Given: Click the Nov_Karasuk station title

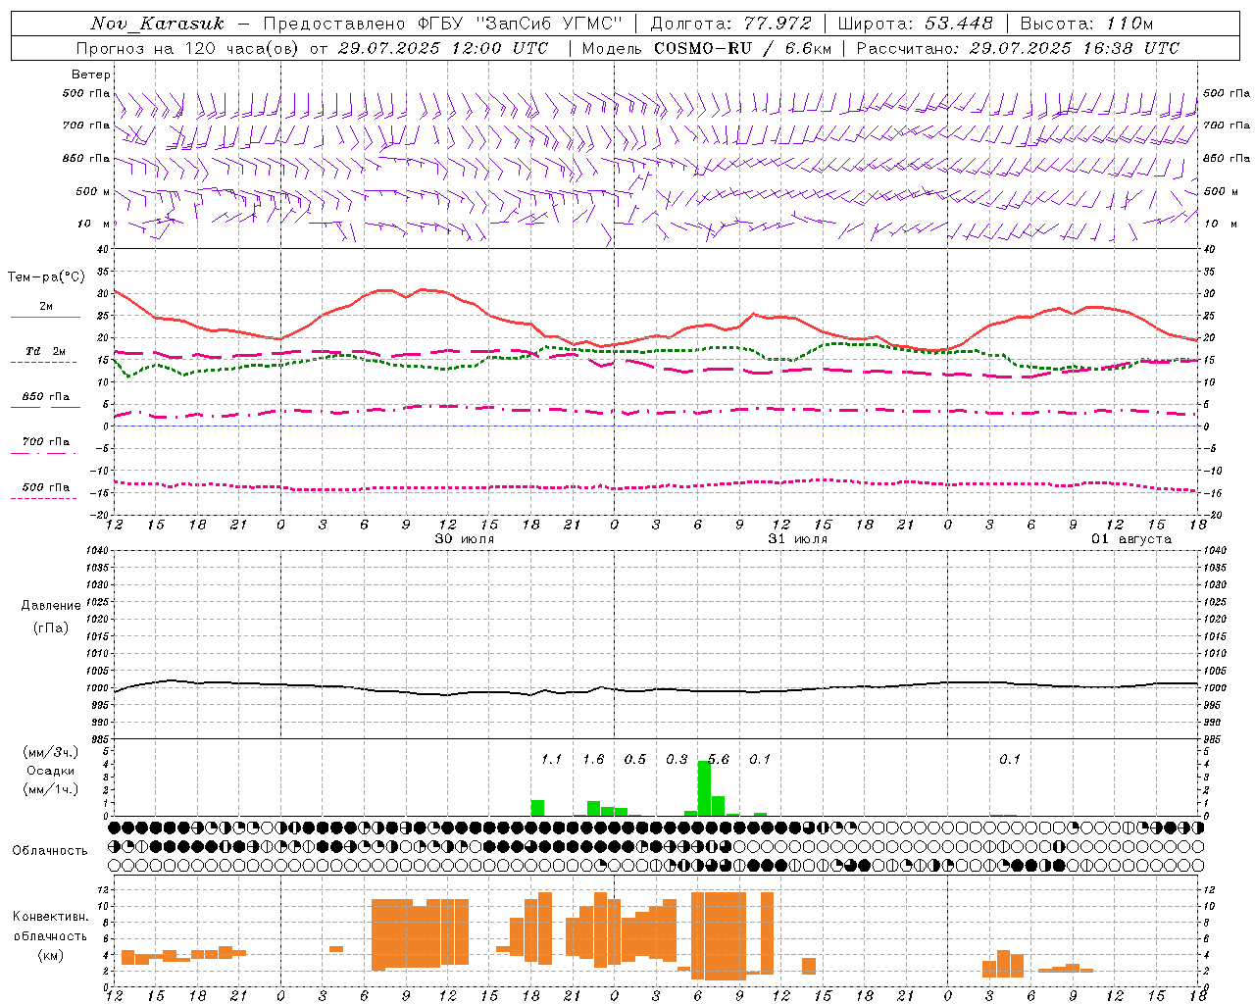Looking at the screenshot, I should pyautogui.click(x=157, y=24).
